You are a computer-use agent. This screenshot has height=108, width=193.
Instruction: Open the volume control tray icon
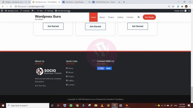point(165,106)
